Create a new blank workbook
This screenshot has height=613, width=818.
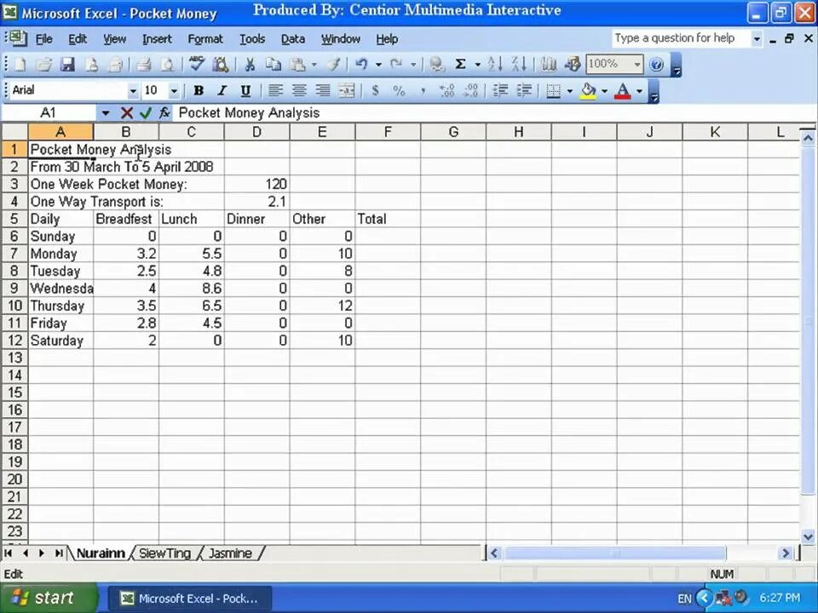tap(20, 64)
